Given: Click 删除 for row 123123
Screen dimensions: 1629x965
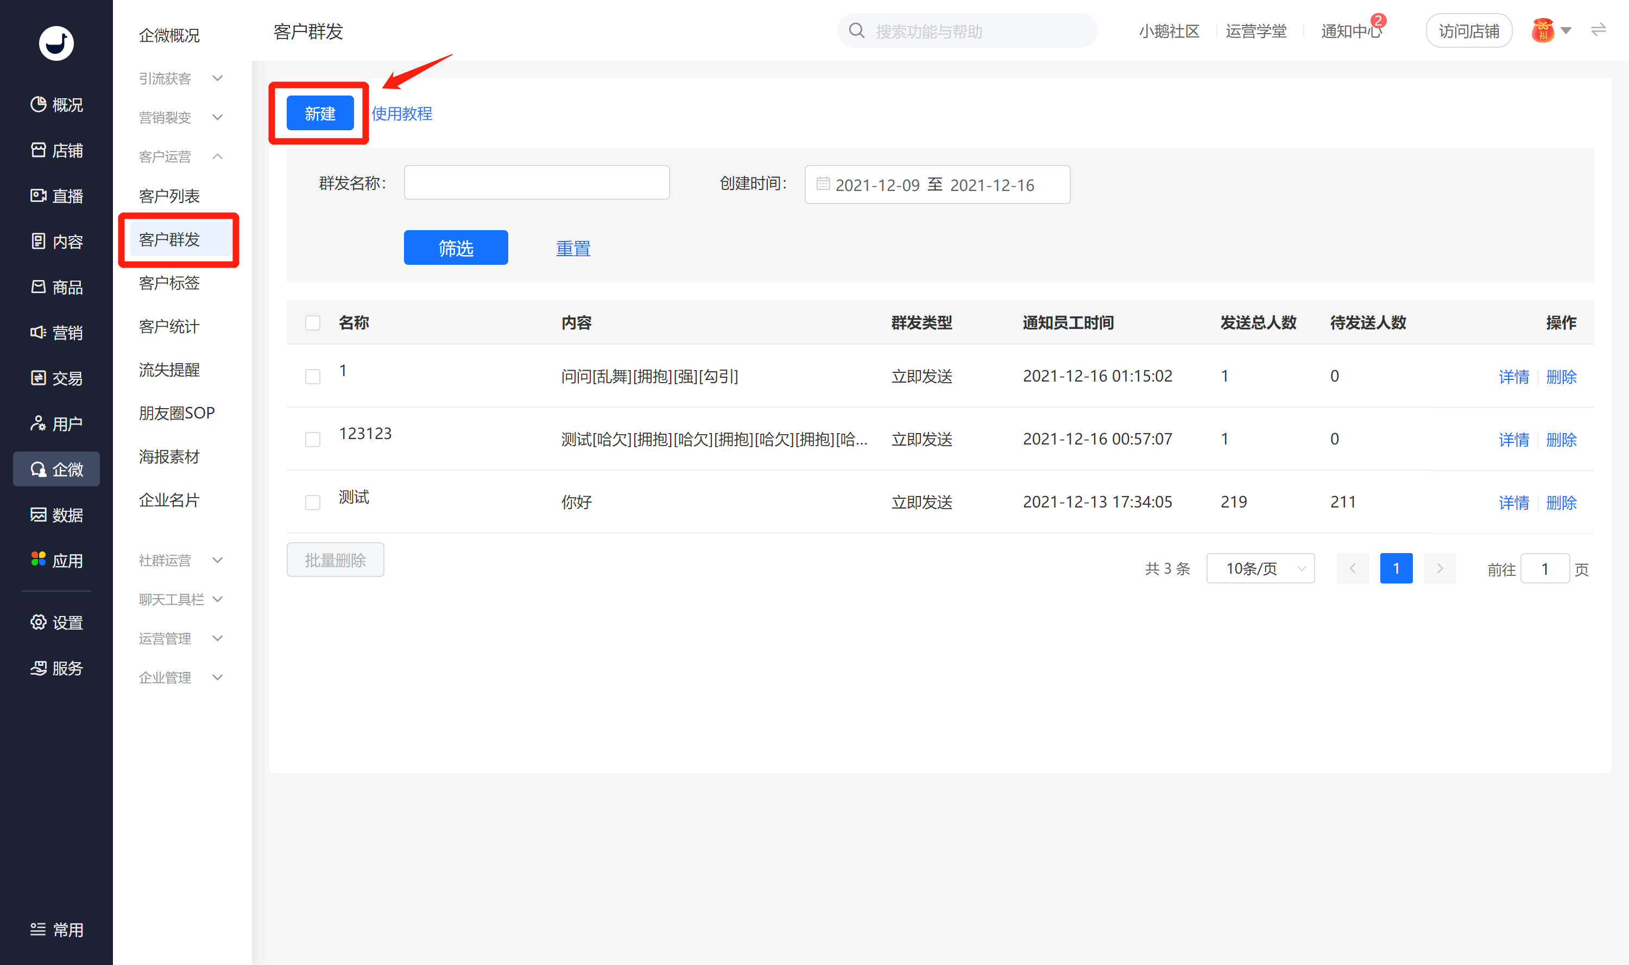Looking at the screenshot, I should [x=1561, y=440].
